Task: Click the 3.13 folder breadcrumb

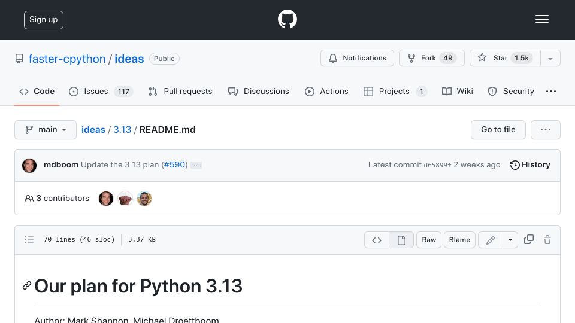Action: [x=122, y=130]
